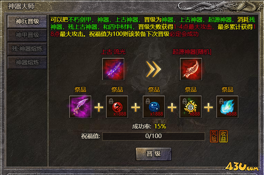
Task: Click the blue orb x1888 sacrifice slot
Action: [154, 107]
